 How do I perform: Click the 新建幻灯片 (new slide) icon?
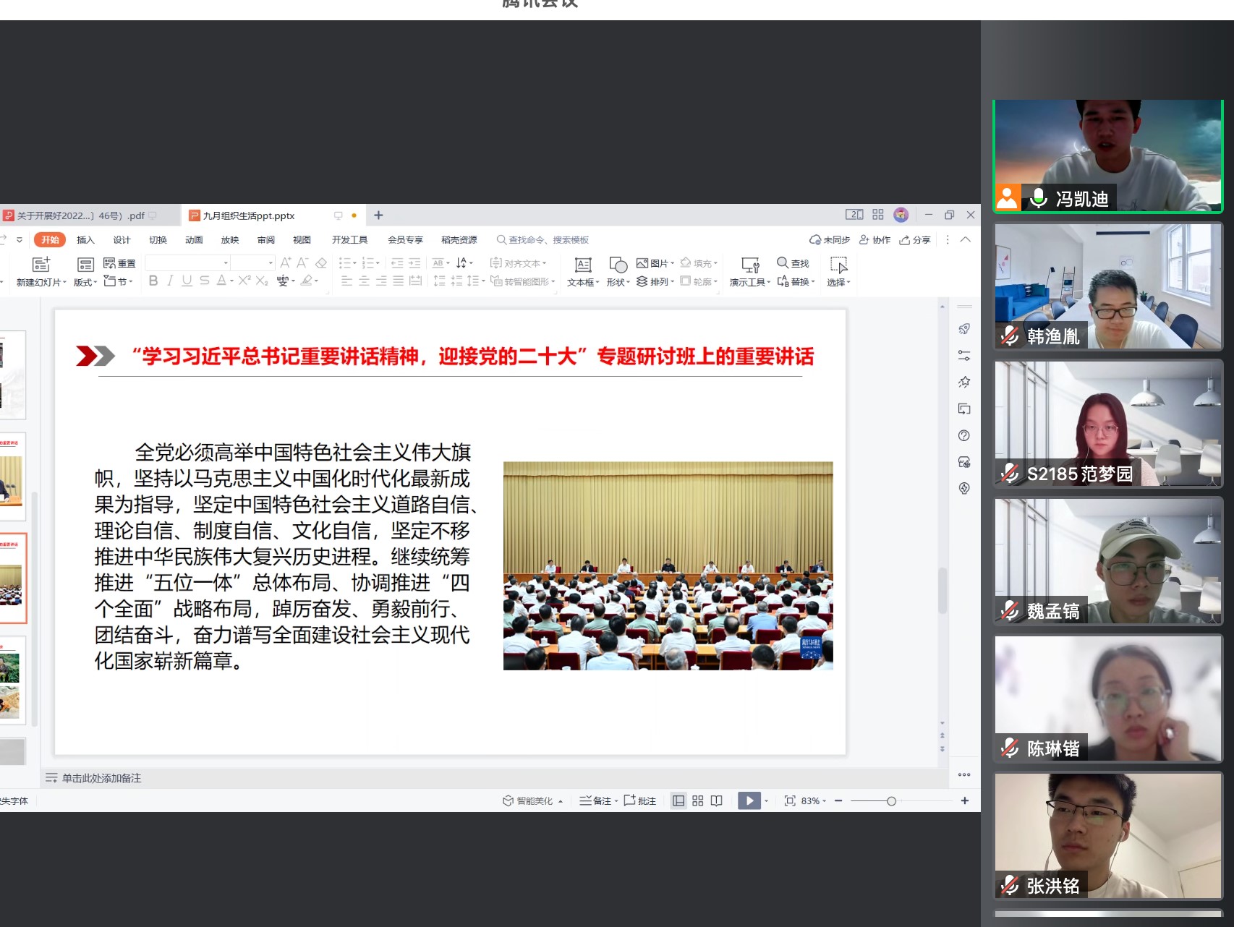click(41, 265)
